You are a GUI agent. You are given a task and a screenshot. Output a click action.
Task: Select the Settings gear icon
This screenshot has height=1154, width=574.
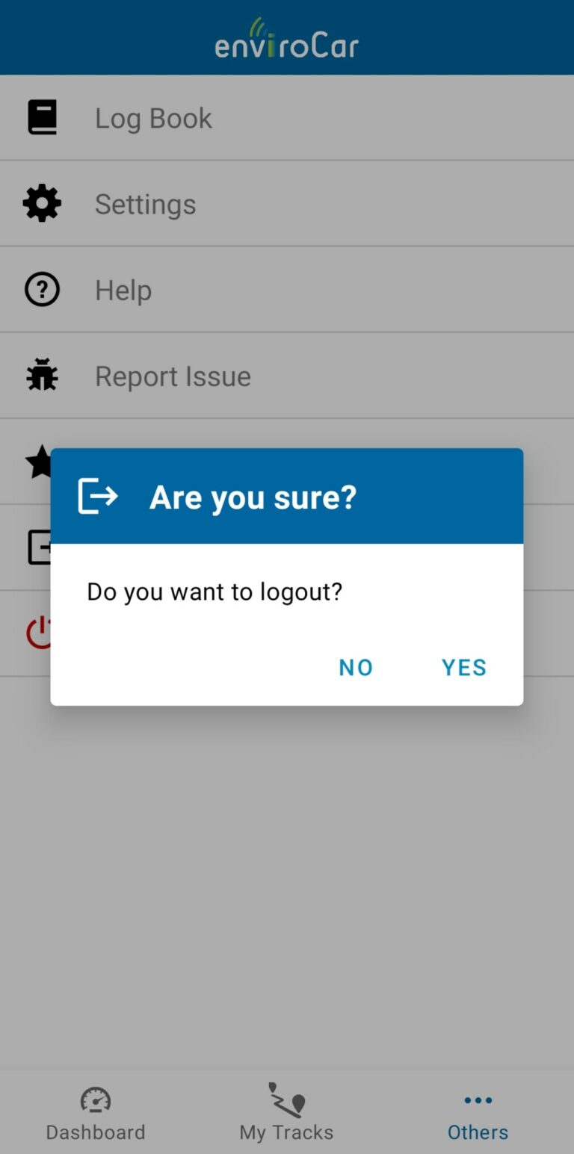pyautogui.click(x=42, y=202)
